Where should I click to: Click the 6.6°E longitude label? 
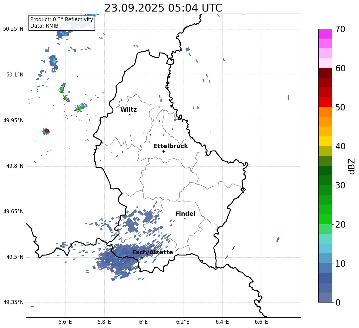point(261,322)
